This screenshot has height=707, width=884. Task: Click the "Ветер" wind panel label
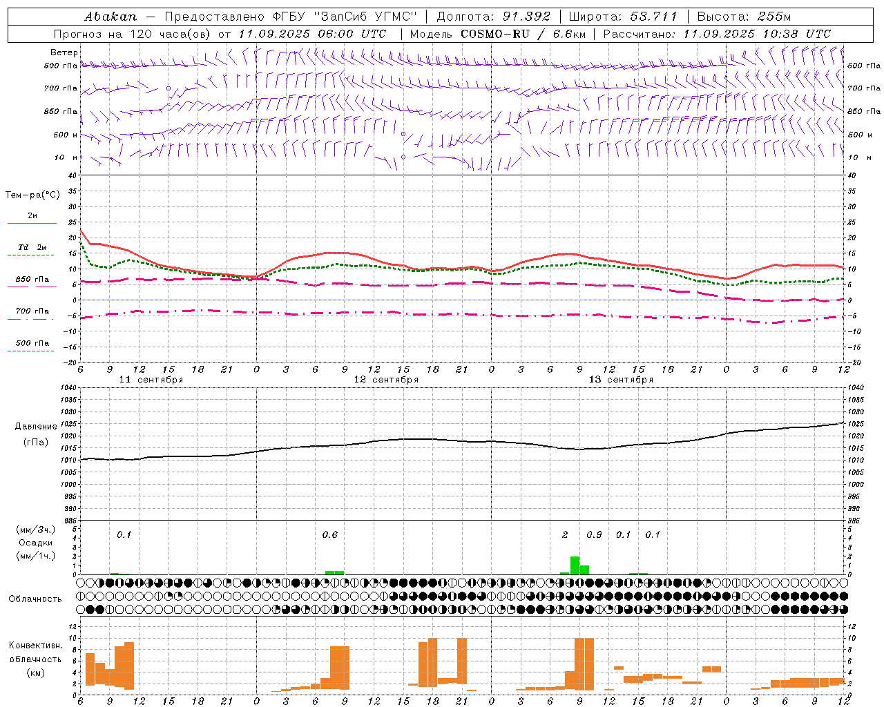(x=64, y=52)
